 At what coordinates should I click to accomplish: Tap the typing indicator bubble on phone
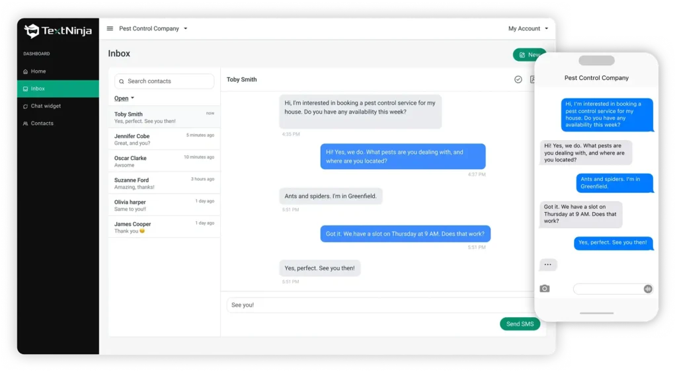tap(548, 264)
